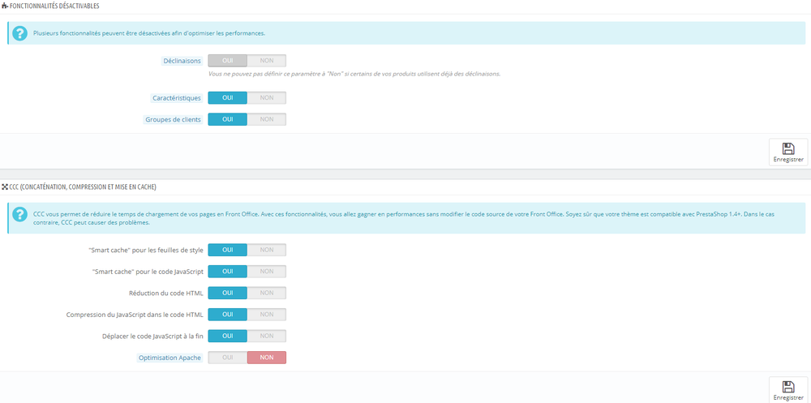Image resolution: width=811 pixels, height=403 pixels.
Task: Click Réduction du code HTML label
Action: (x=165, y=294)
